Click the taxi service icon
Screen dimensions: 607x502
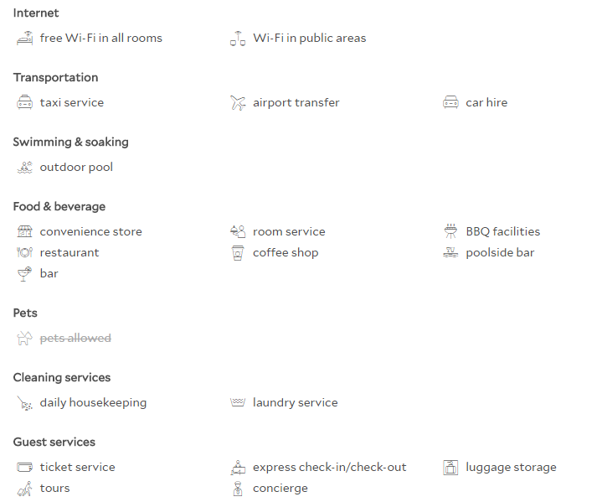pyautogui.click(x=24, y=103)
